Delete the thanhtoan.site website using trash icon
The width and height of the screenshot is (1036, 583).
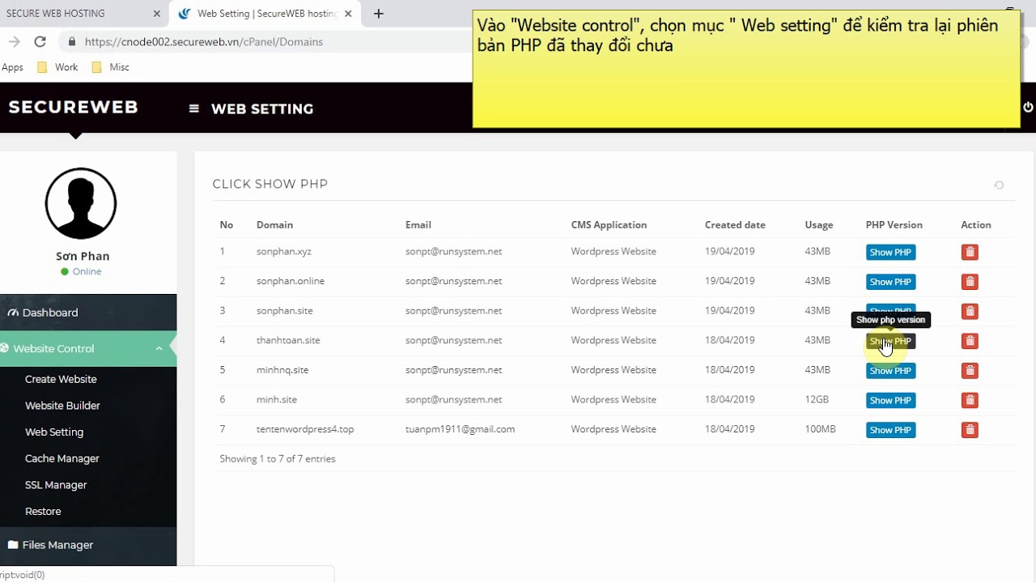pos(970,341)
